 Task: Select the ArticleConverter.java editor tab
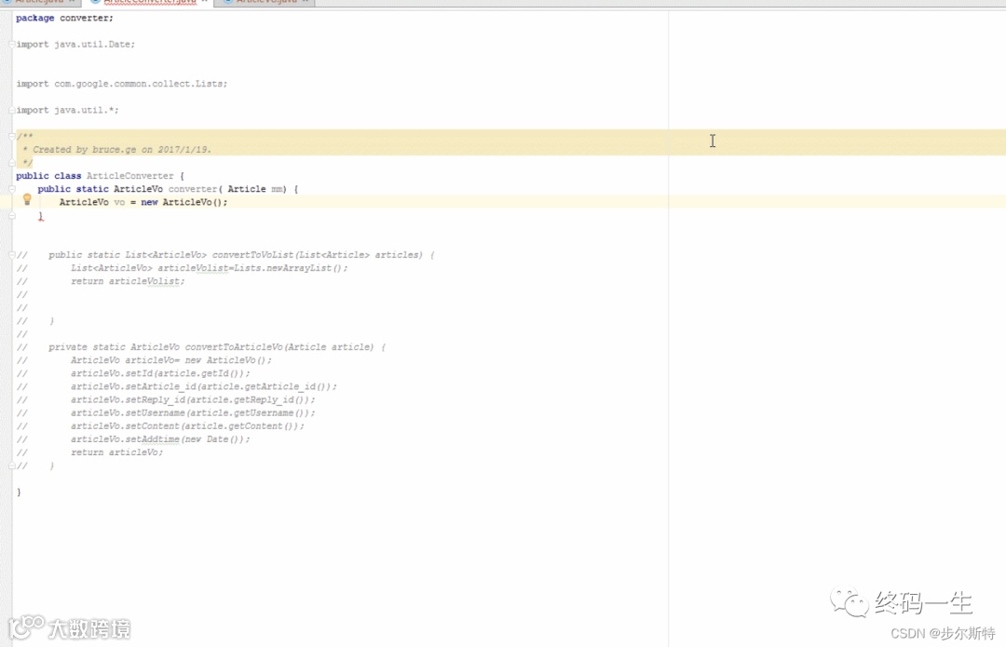point(149,2)
